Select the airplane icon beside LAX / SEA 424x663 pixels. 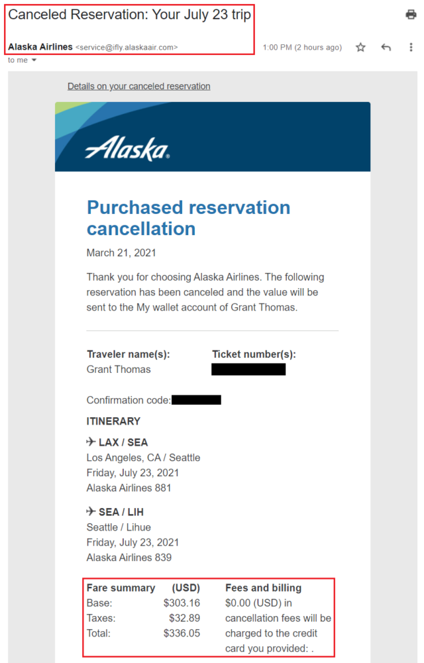click(90, 442)
